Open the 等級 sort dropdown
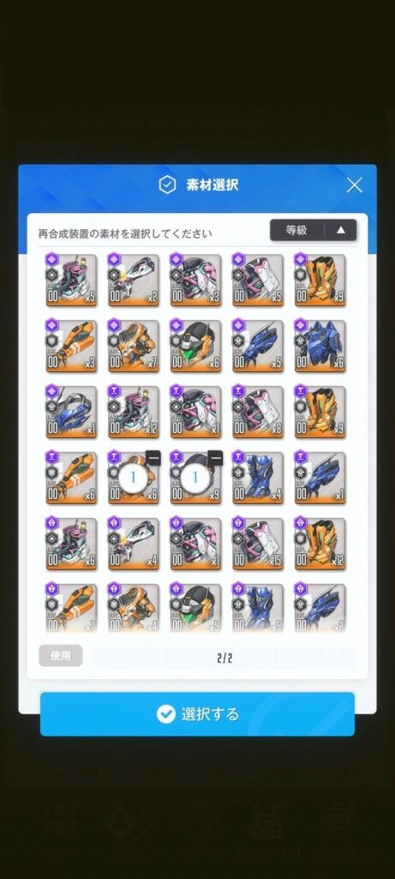Viewport: 395px width, 879px height. coord(296,230)
